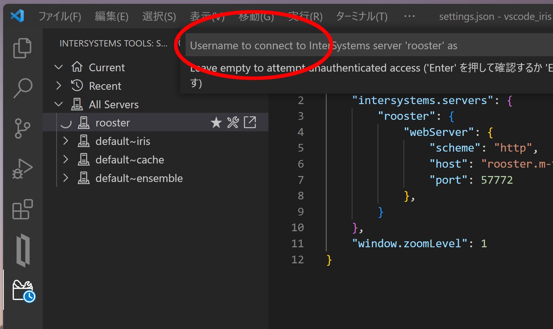Collapse the Current tree section

coord(59,67)
